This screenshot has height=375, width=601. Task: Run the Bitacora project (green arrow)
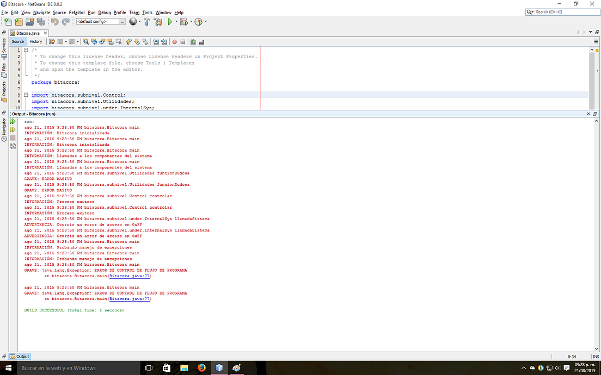[170, 22]
